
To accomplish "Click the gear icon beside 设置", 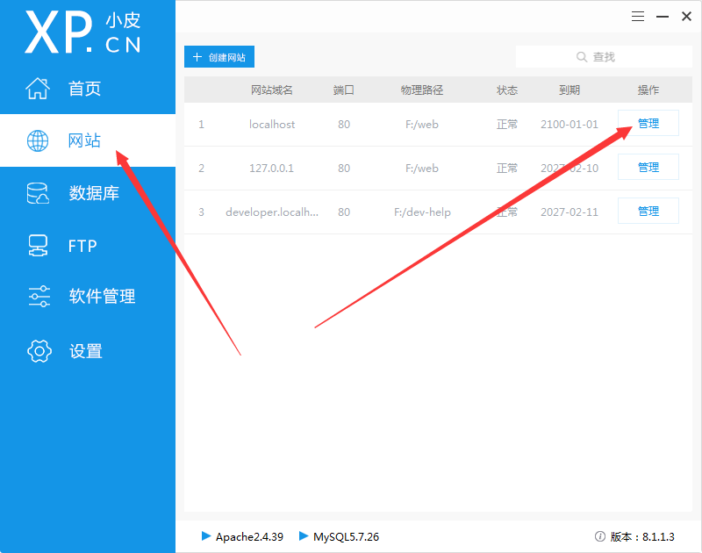I will (39, 351).
